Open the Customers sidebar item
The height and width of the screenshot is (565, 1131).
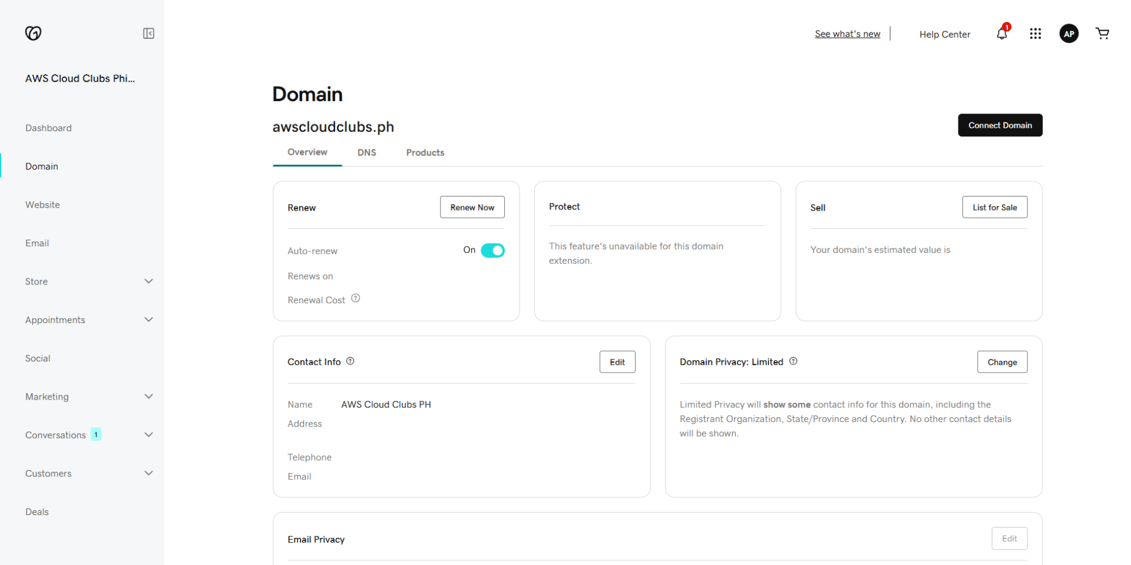(48, 474)
